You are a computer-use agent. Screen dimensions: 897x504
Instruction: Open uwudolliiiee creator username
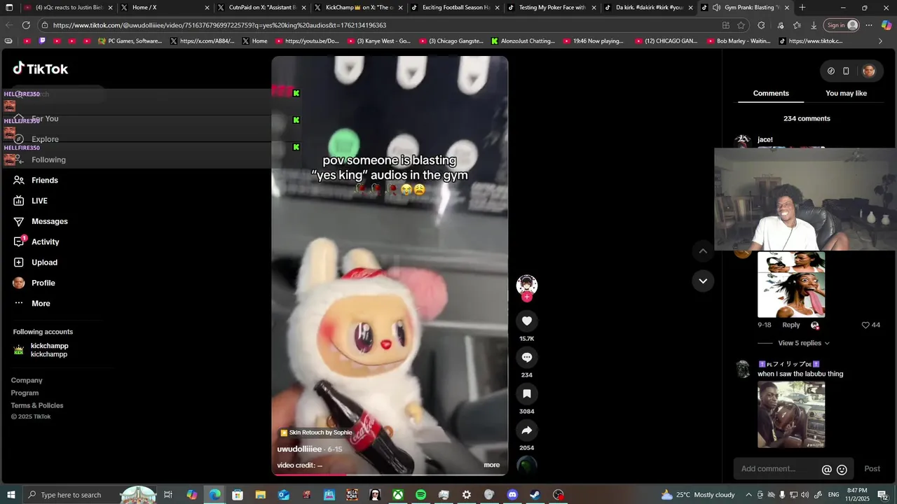[x=299, y=449]
